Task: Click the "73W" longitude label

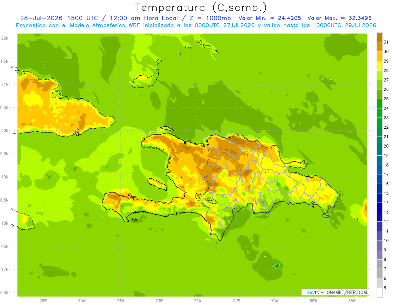Action: pyautogui.click(x=159, y=301)
